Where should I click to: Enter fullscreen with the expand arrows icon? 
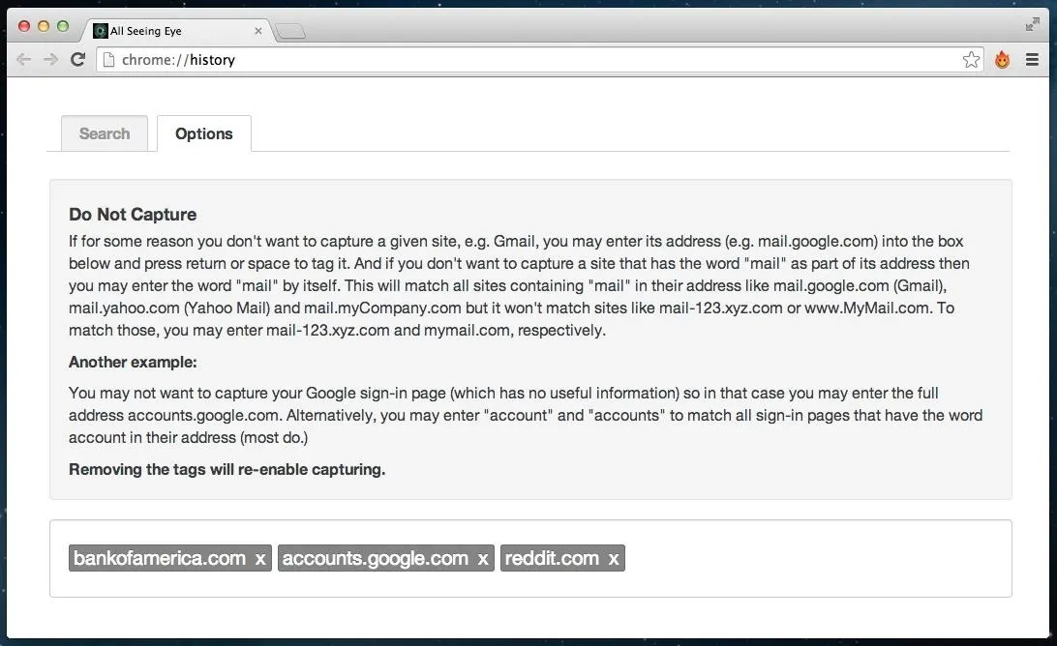1032,25
